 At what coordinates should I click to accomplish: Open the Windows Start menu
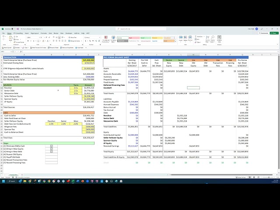(3, 181)
